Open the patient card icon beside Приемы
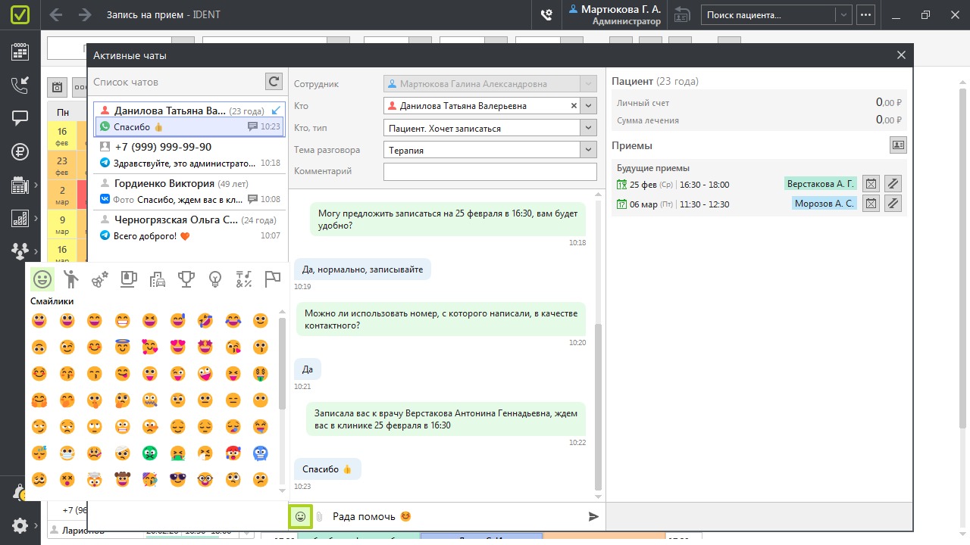 point(898,145)
